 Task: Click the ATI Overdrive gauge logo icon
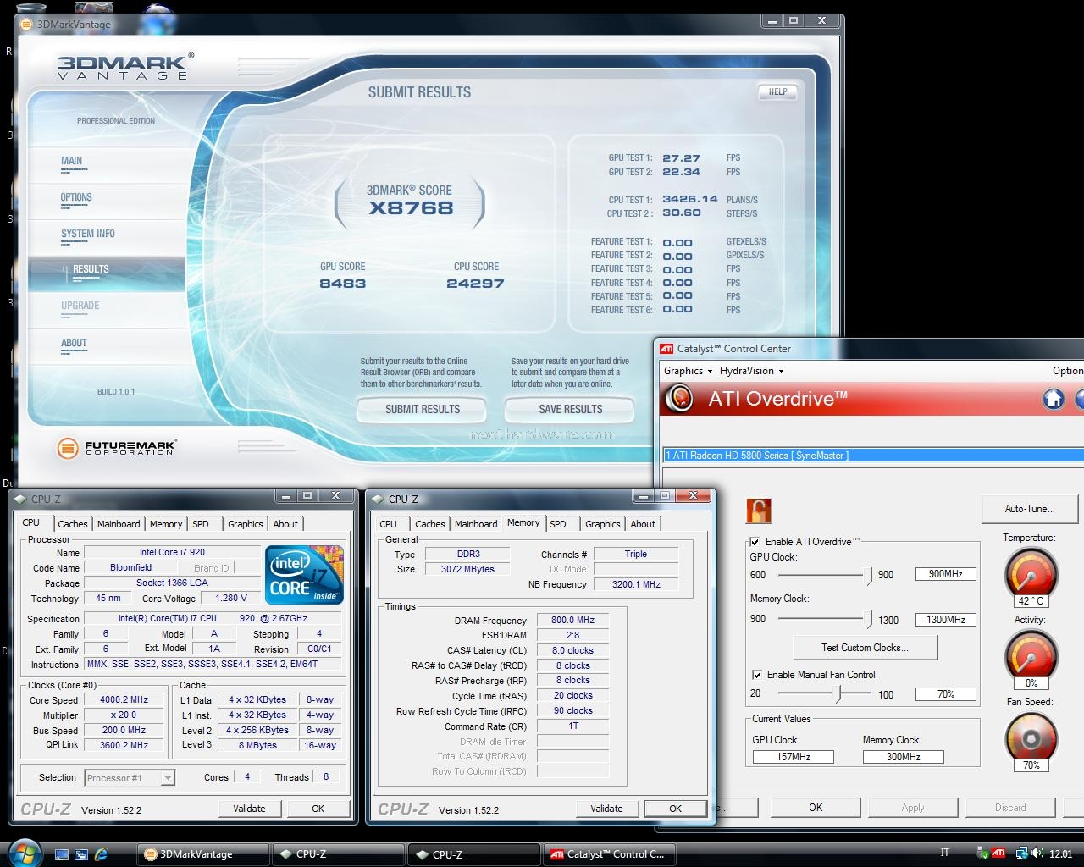pyautogui.click(x=679, y=399)
